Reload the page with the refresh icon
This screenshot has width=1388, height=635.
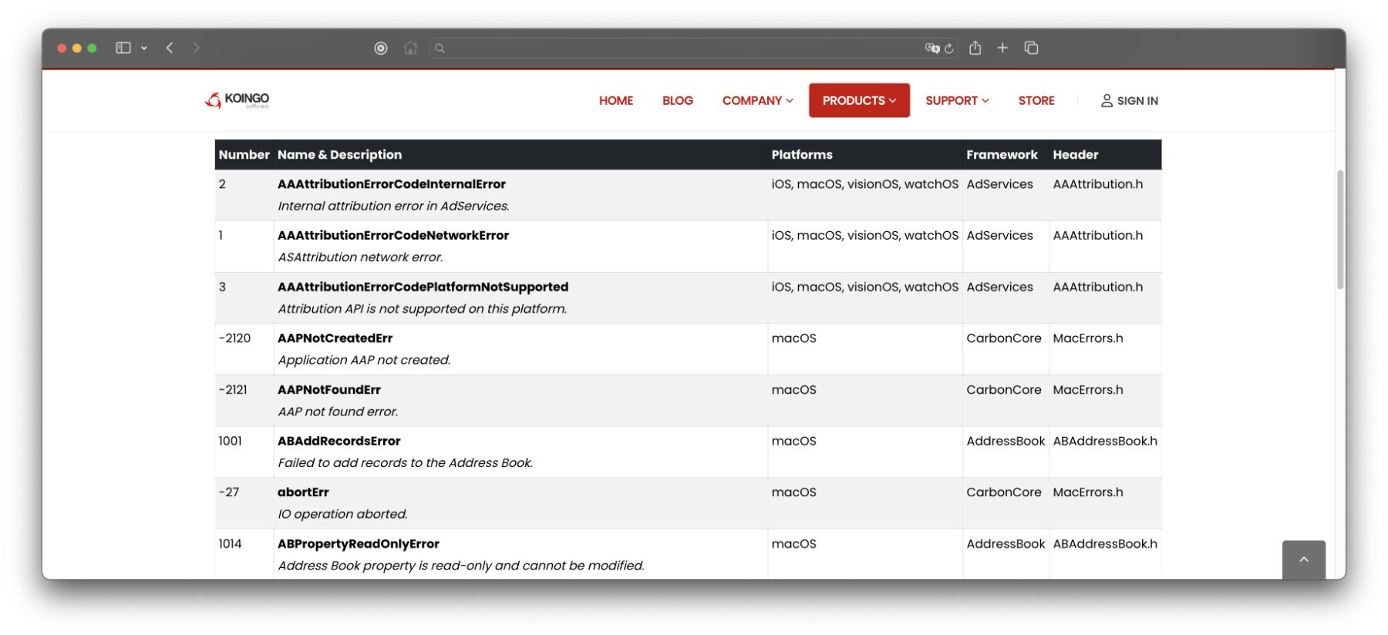(x=949, y=48)
